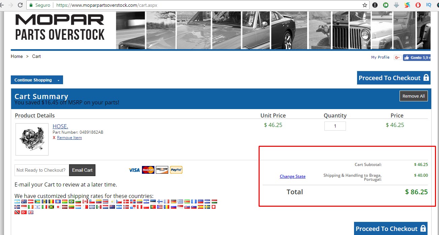
Task: Select the Greece flag
Action: (x=180, y=202)
